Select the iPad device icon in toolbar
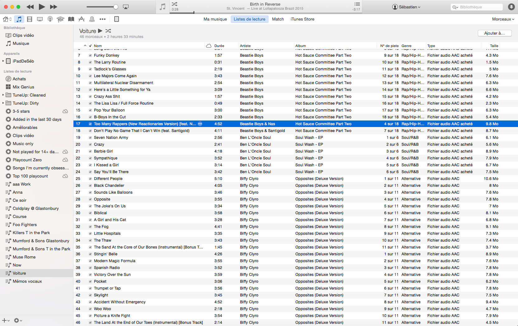 [117, 19]
